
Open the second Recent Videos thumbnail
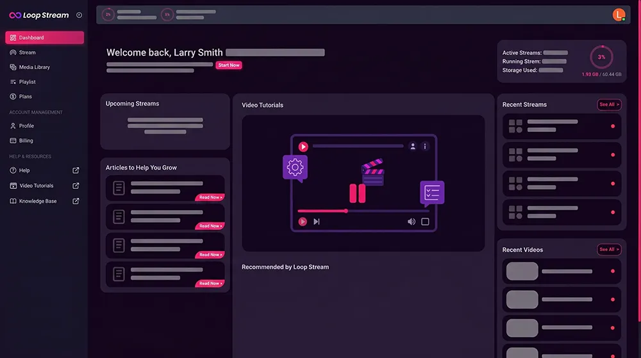point(522,299)
